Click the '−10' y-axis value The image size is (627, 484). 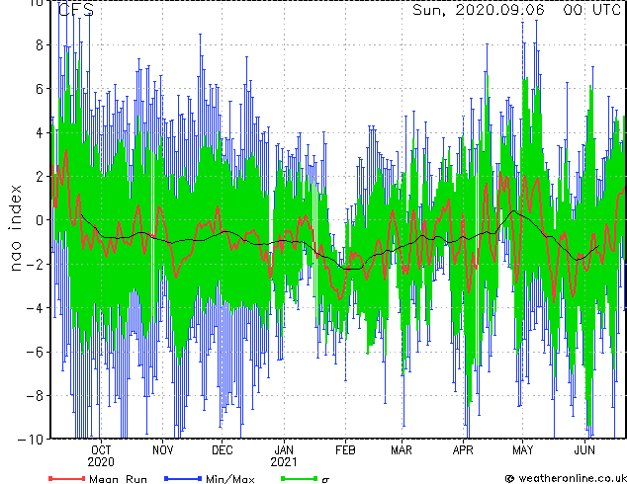click(x=31, y=440)
